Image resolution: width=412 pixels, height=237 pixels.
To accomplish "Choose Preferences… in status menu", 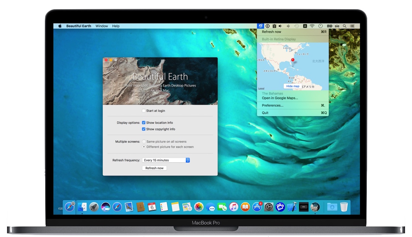I will coord(293,105).
